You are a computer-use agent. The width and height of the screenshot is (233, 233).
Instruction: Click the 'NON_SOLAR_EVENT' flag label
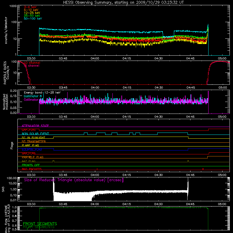click(35, 134)
